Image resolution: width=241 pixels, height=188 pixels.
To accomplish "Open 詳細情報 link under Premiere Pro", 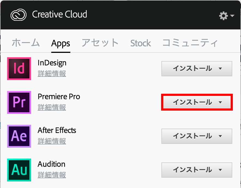I will 52,107.
